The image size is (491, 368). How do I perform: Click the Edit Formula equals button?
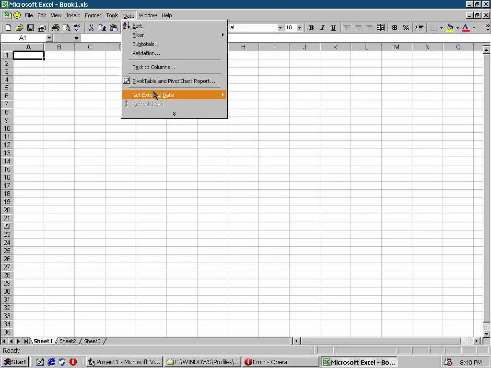click(76, 38)
